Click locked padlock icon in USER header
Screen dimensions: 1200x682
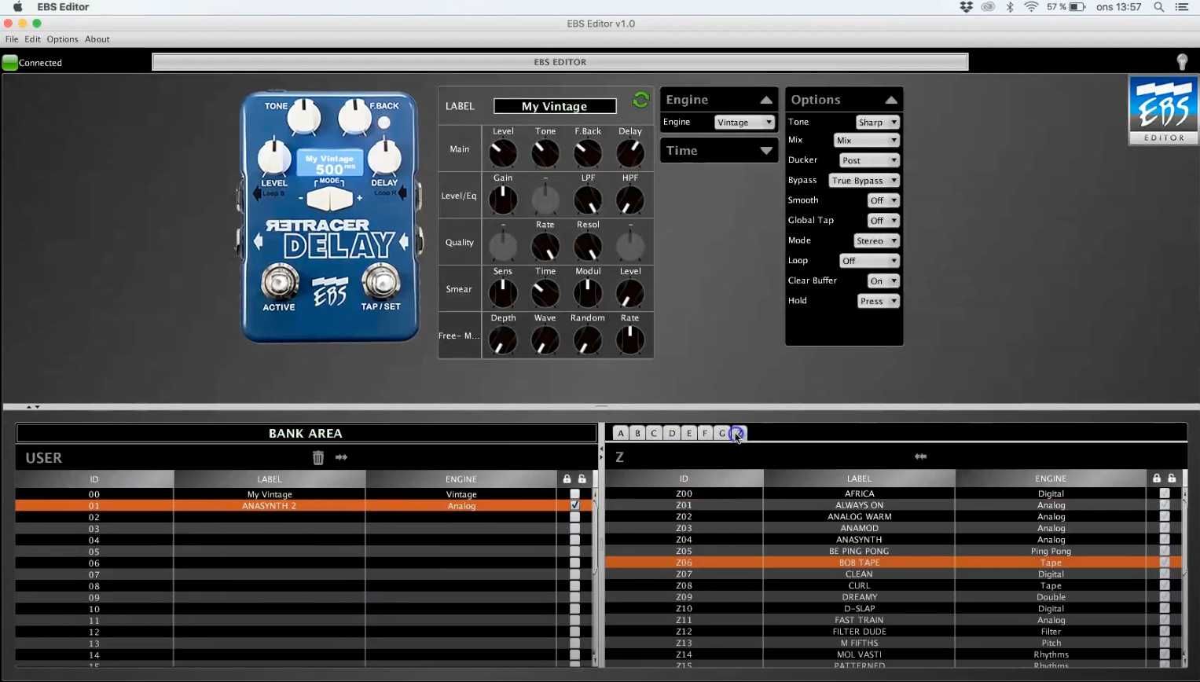(x=567, y=478)
